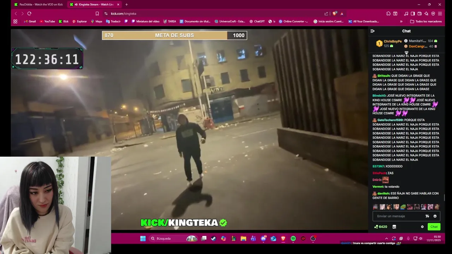452x254 pixels.
Task: Open the Miniatura del vídeo bookmark
Action: tap(145, 22)
